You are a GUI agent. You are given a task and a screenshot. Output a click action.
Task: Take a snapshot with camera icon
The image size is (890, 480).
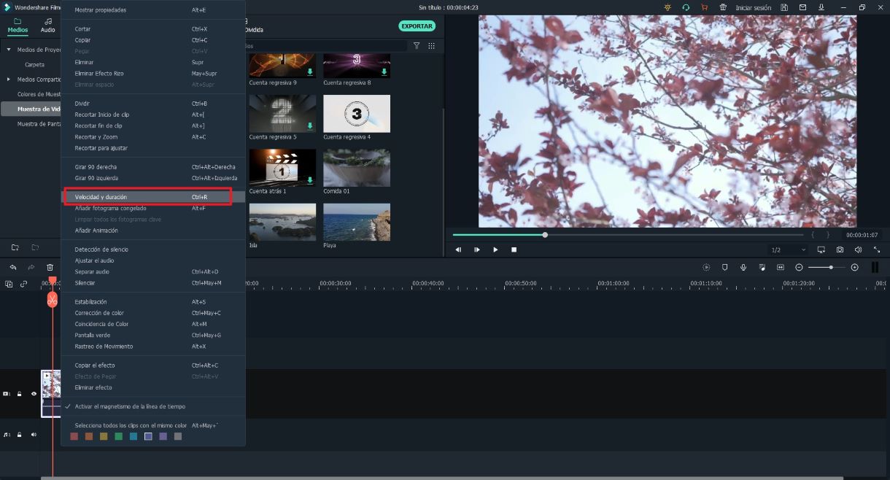[x=840, y=249]
